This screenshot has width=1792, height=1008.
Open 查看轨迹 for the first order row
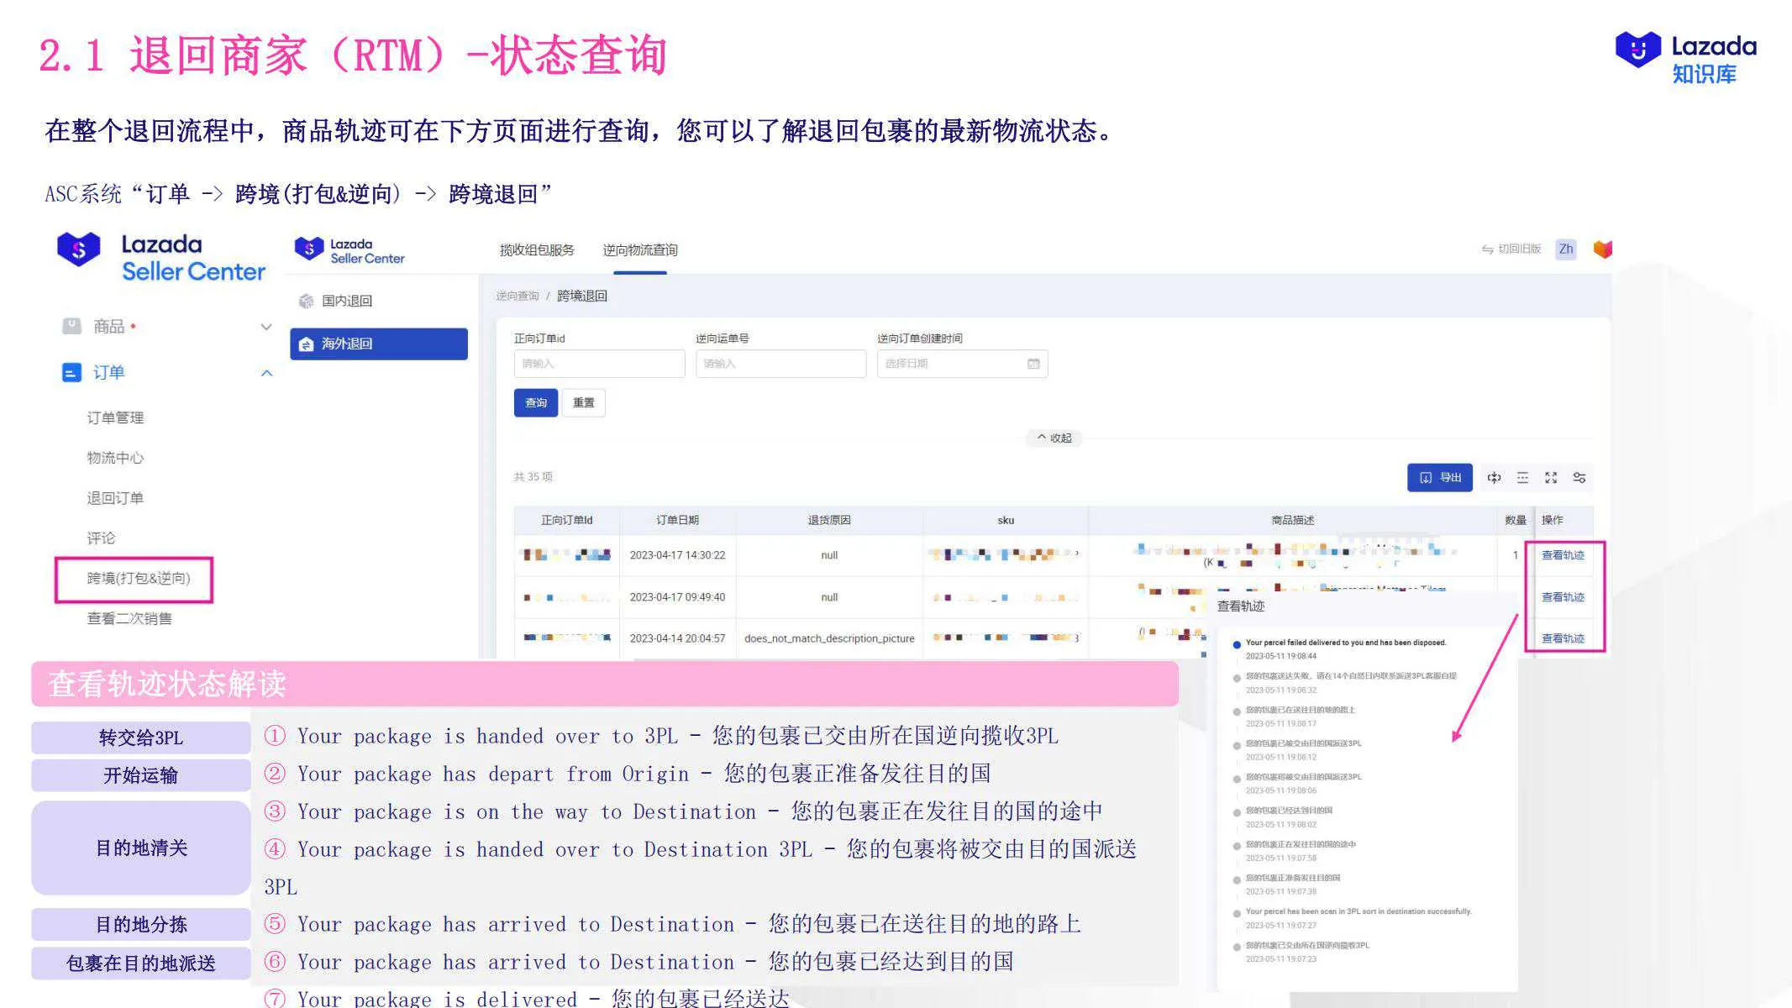[1563, 554]
